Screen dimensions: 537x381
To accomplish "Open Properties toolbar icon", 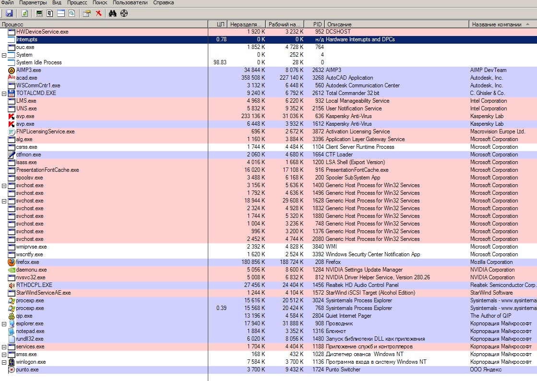I will [87, 13].
